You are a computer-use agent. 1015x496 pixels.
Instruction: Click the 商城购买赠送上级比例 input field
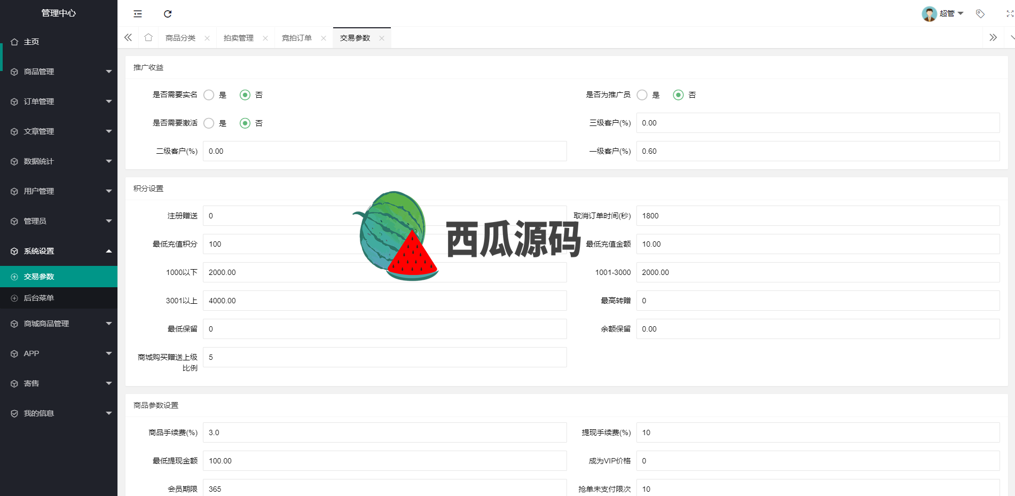click(x=385, y=357)
